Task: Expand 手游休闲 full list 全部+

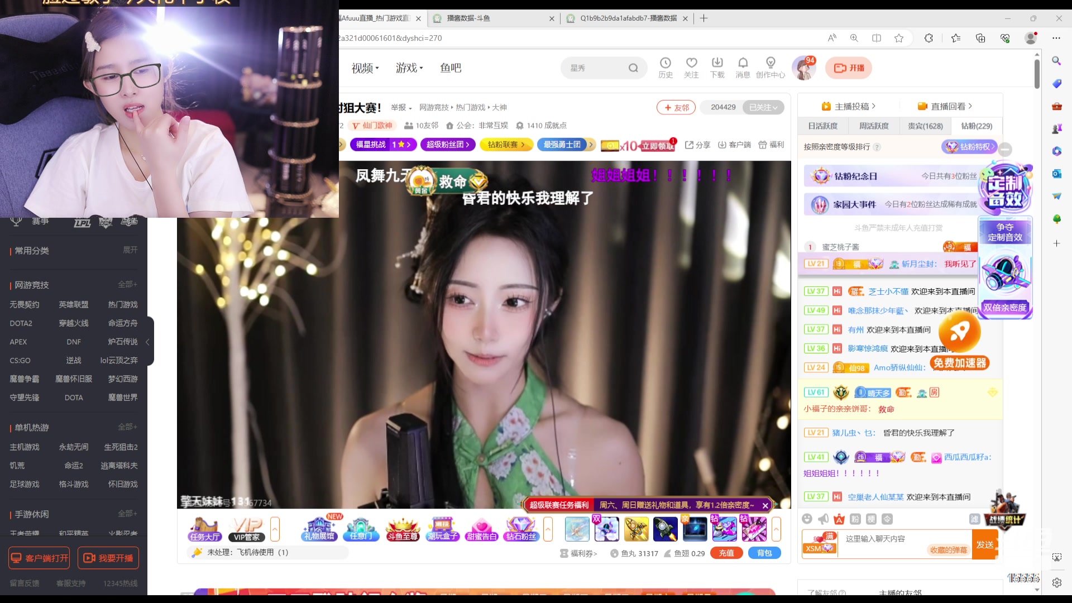Action: click(127, 514)
